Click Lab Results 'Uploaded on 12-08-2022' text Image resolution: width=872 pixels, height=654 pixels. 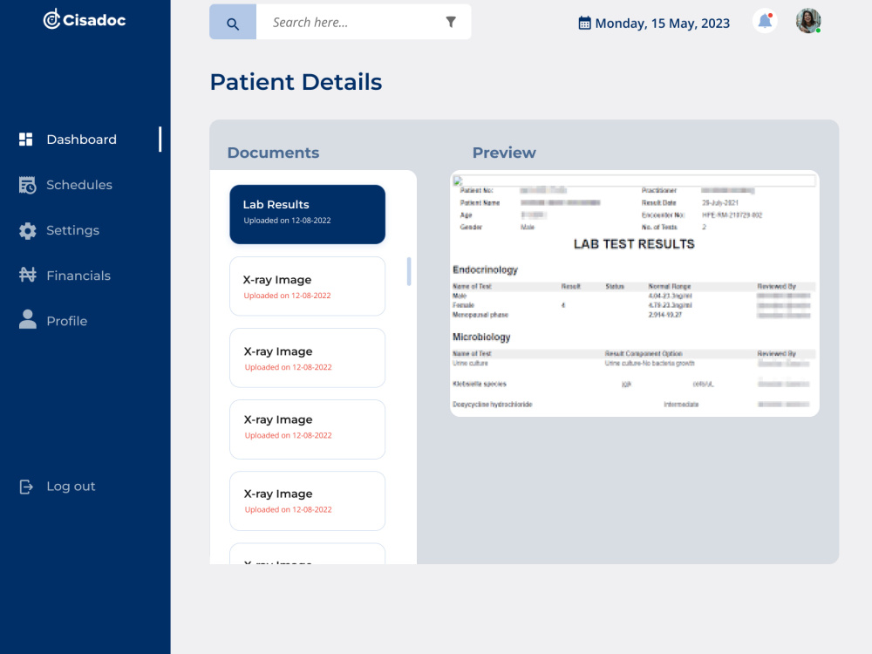[287, 221]
